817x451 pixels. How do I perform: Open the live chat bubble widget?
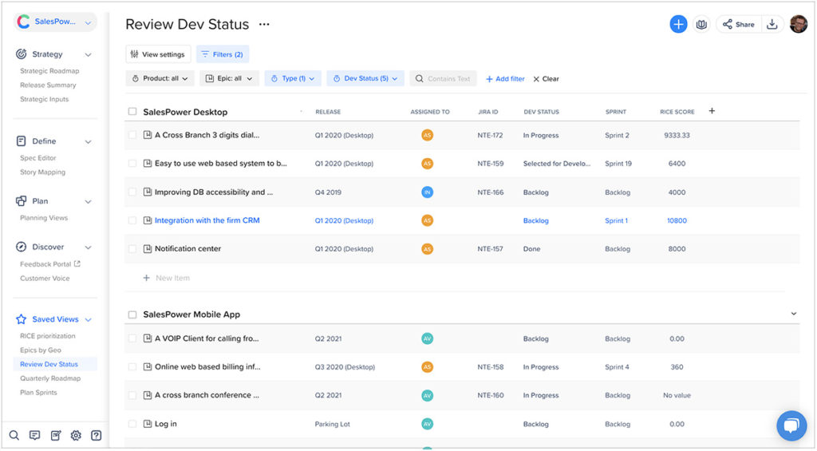(x=791, y=425)
